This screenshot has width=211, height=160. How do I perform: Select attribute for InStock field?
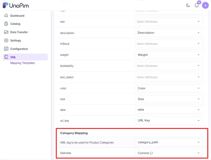point(169,44)
